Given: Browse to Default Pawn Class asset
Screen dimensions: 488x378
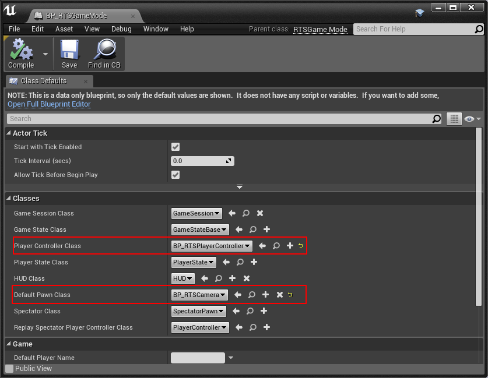Looking at the screenshot, I should (x=252, y=295).
